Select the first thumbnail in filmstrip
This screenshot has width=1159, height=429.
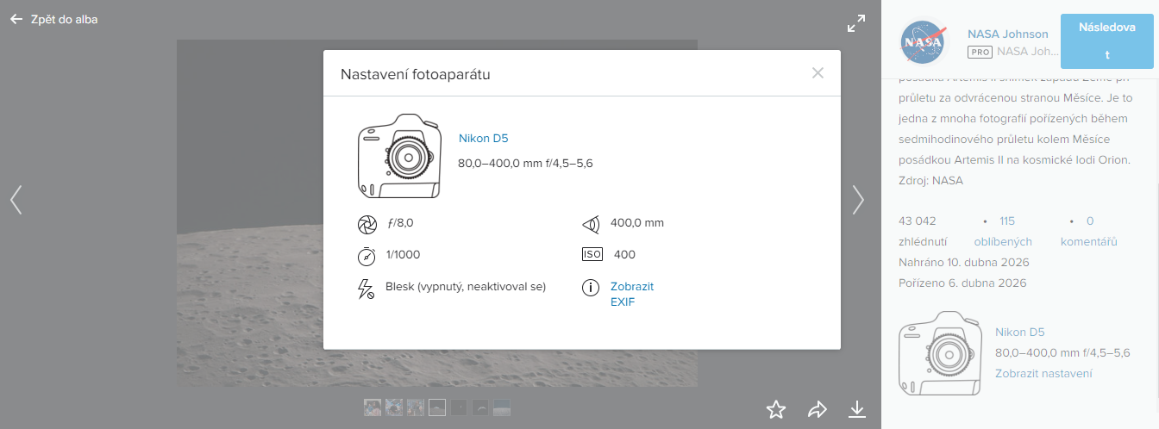coord(373,407)
